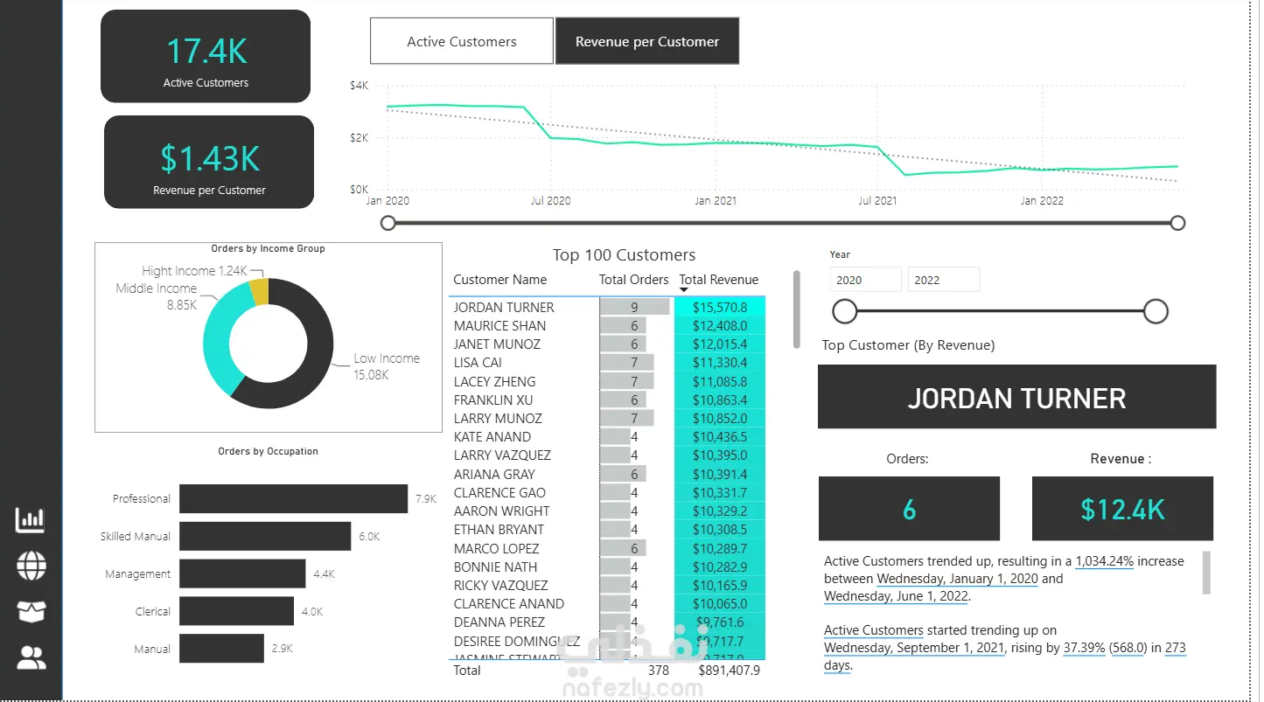Screen dimensions: 1264x702
Task: Select the High Income yellow donut segment
Action: pos(258,290)
